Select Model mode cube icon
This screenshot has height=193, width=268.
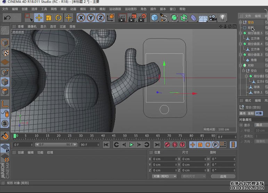5,43
